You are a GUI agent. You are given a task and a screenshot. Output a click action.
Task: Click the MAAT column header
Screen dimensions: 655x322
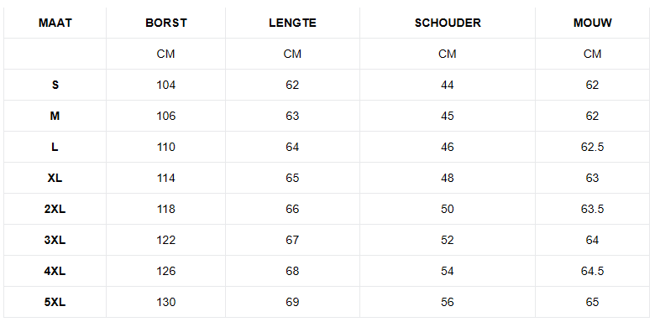coord(55,23)
